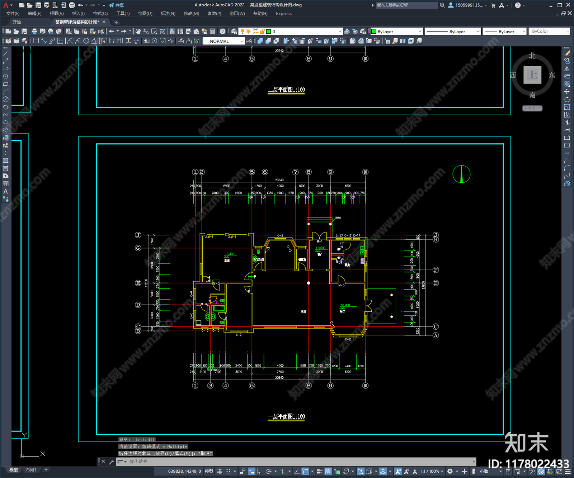Toggle dynamic input in status bar
This screenshot has height=478, width=574.
(x=251, y=471)
